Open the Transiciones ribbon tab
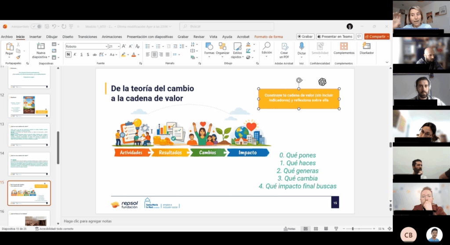 point(87,37)
